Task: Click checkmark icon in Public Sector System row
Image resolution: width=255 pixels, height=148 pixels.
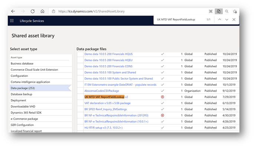Action: [x=163, y=78]
